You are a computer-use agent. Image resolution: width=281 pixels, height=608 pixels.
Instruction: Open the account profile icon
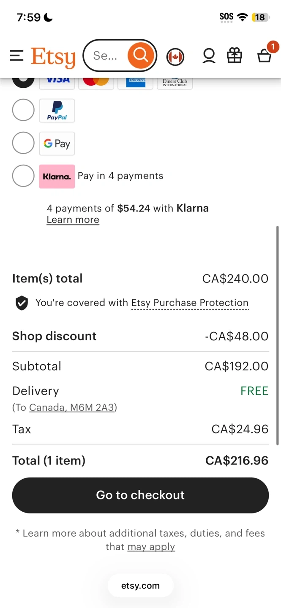click(x=209, y=56)
